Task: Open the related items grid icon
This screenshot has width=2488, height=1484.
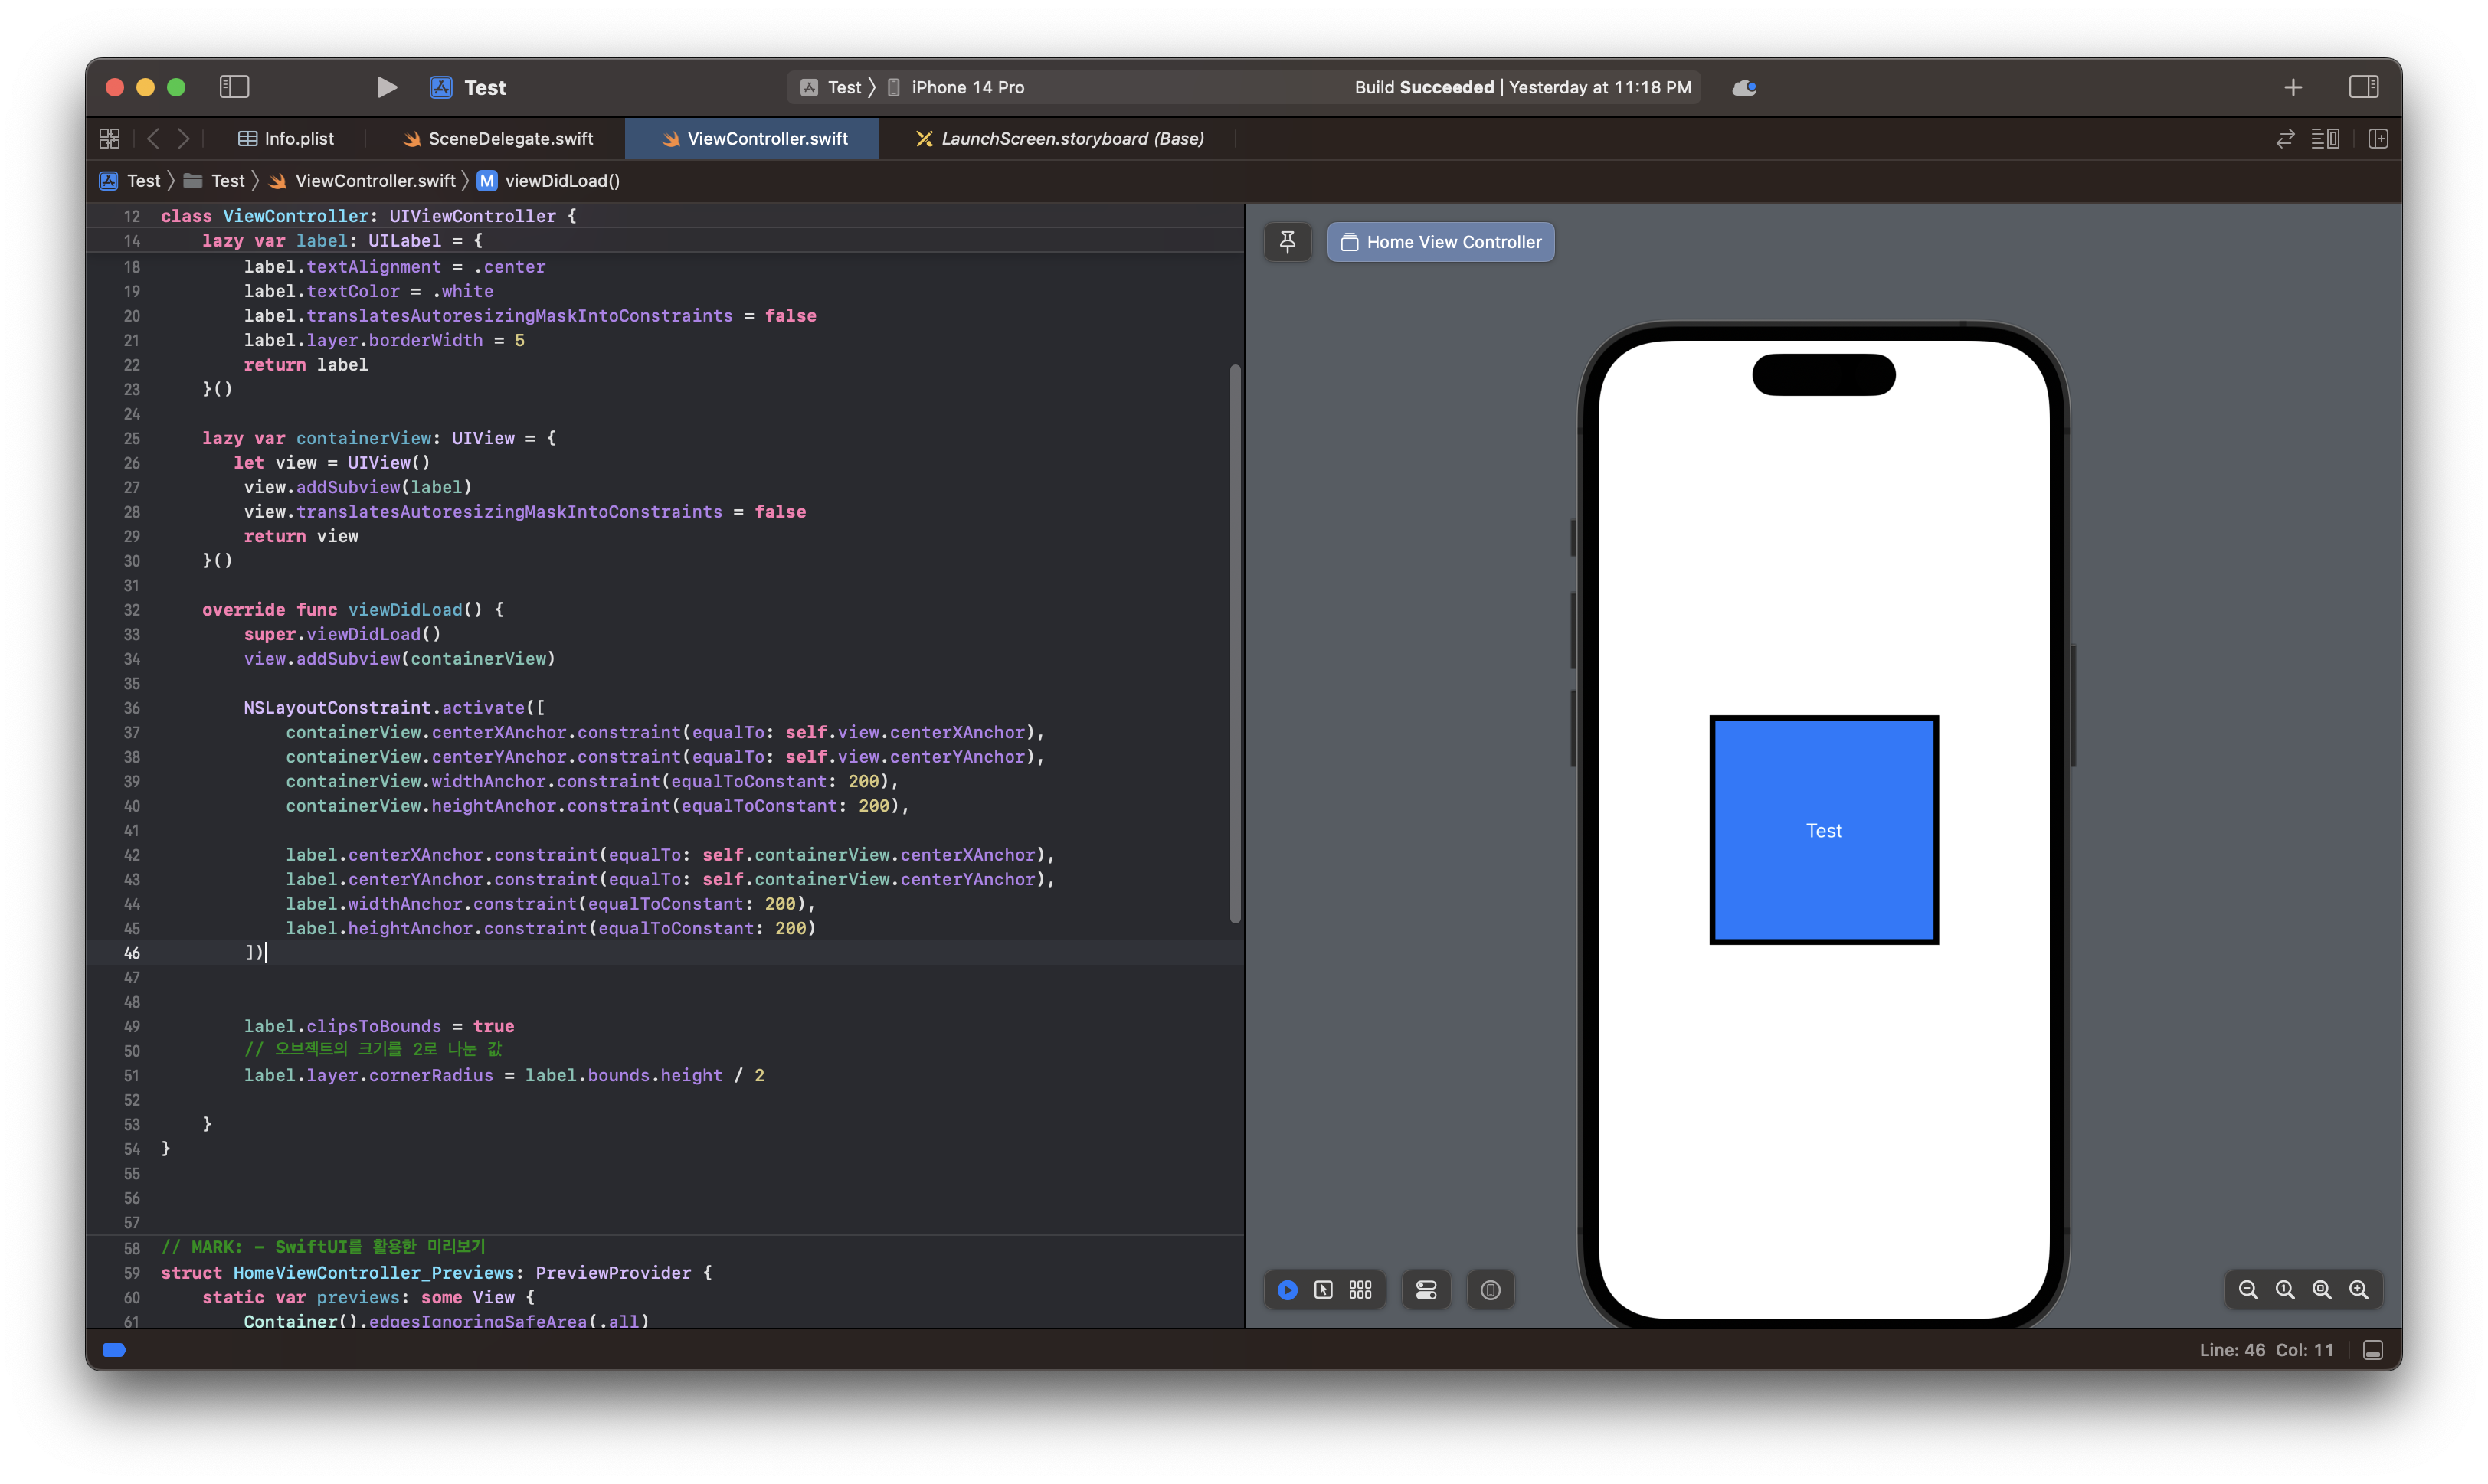Action: [110, 139]
